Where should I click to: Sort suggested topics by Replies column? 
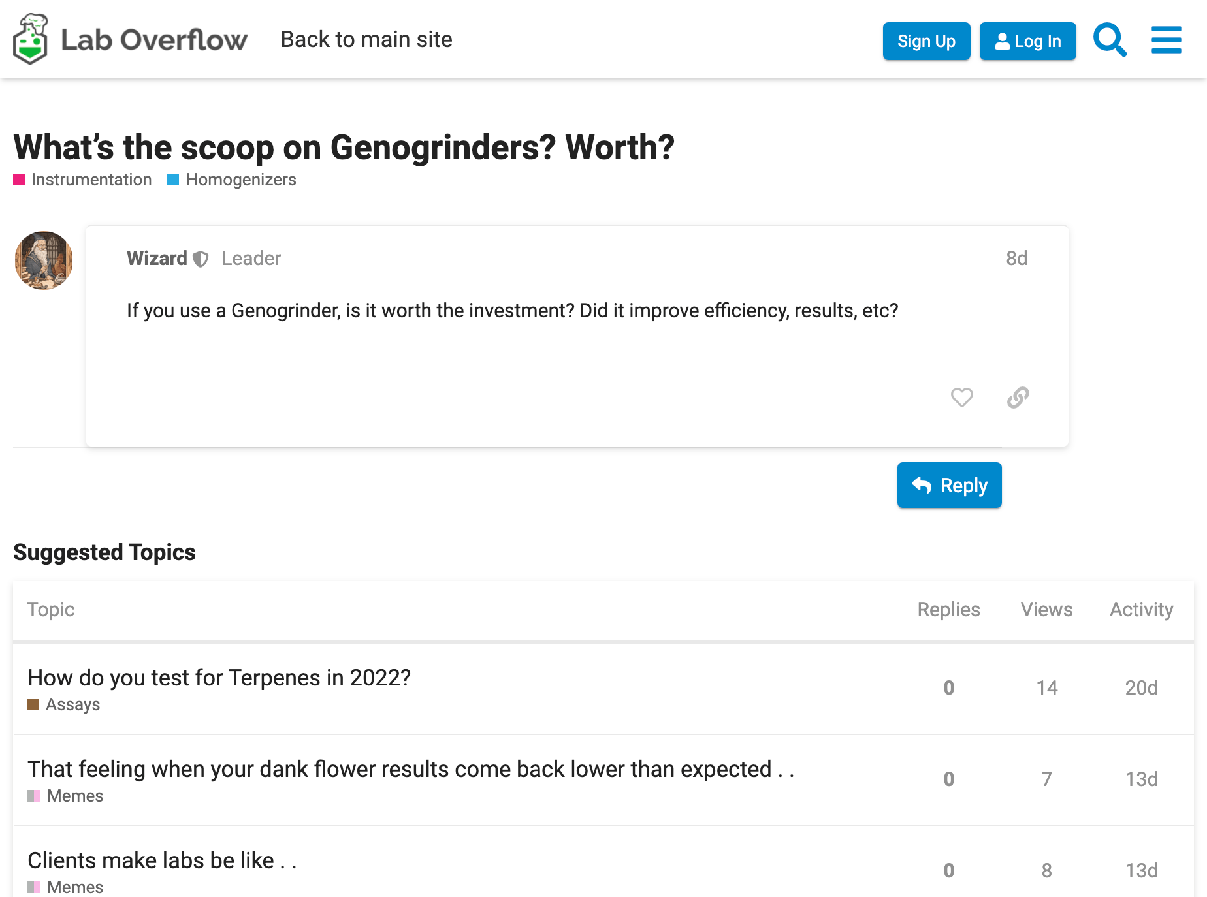[949, 609]
